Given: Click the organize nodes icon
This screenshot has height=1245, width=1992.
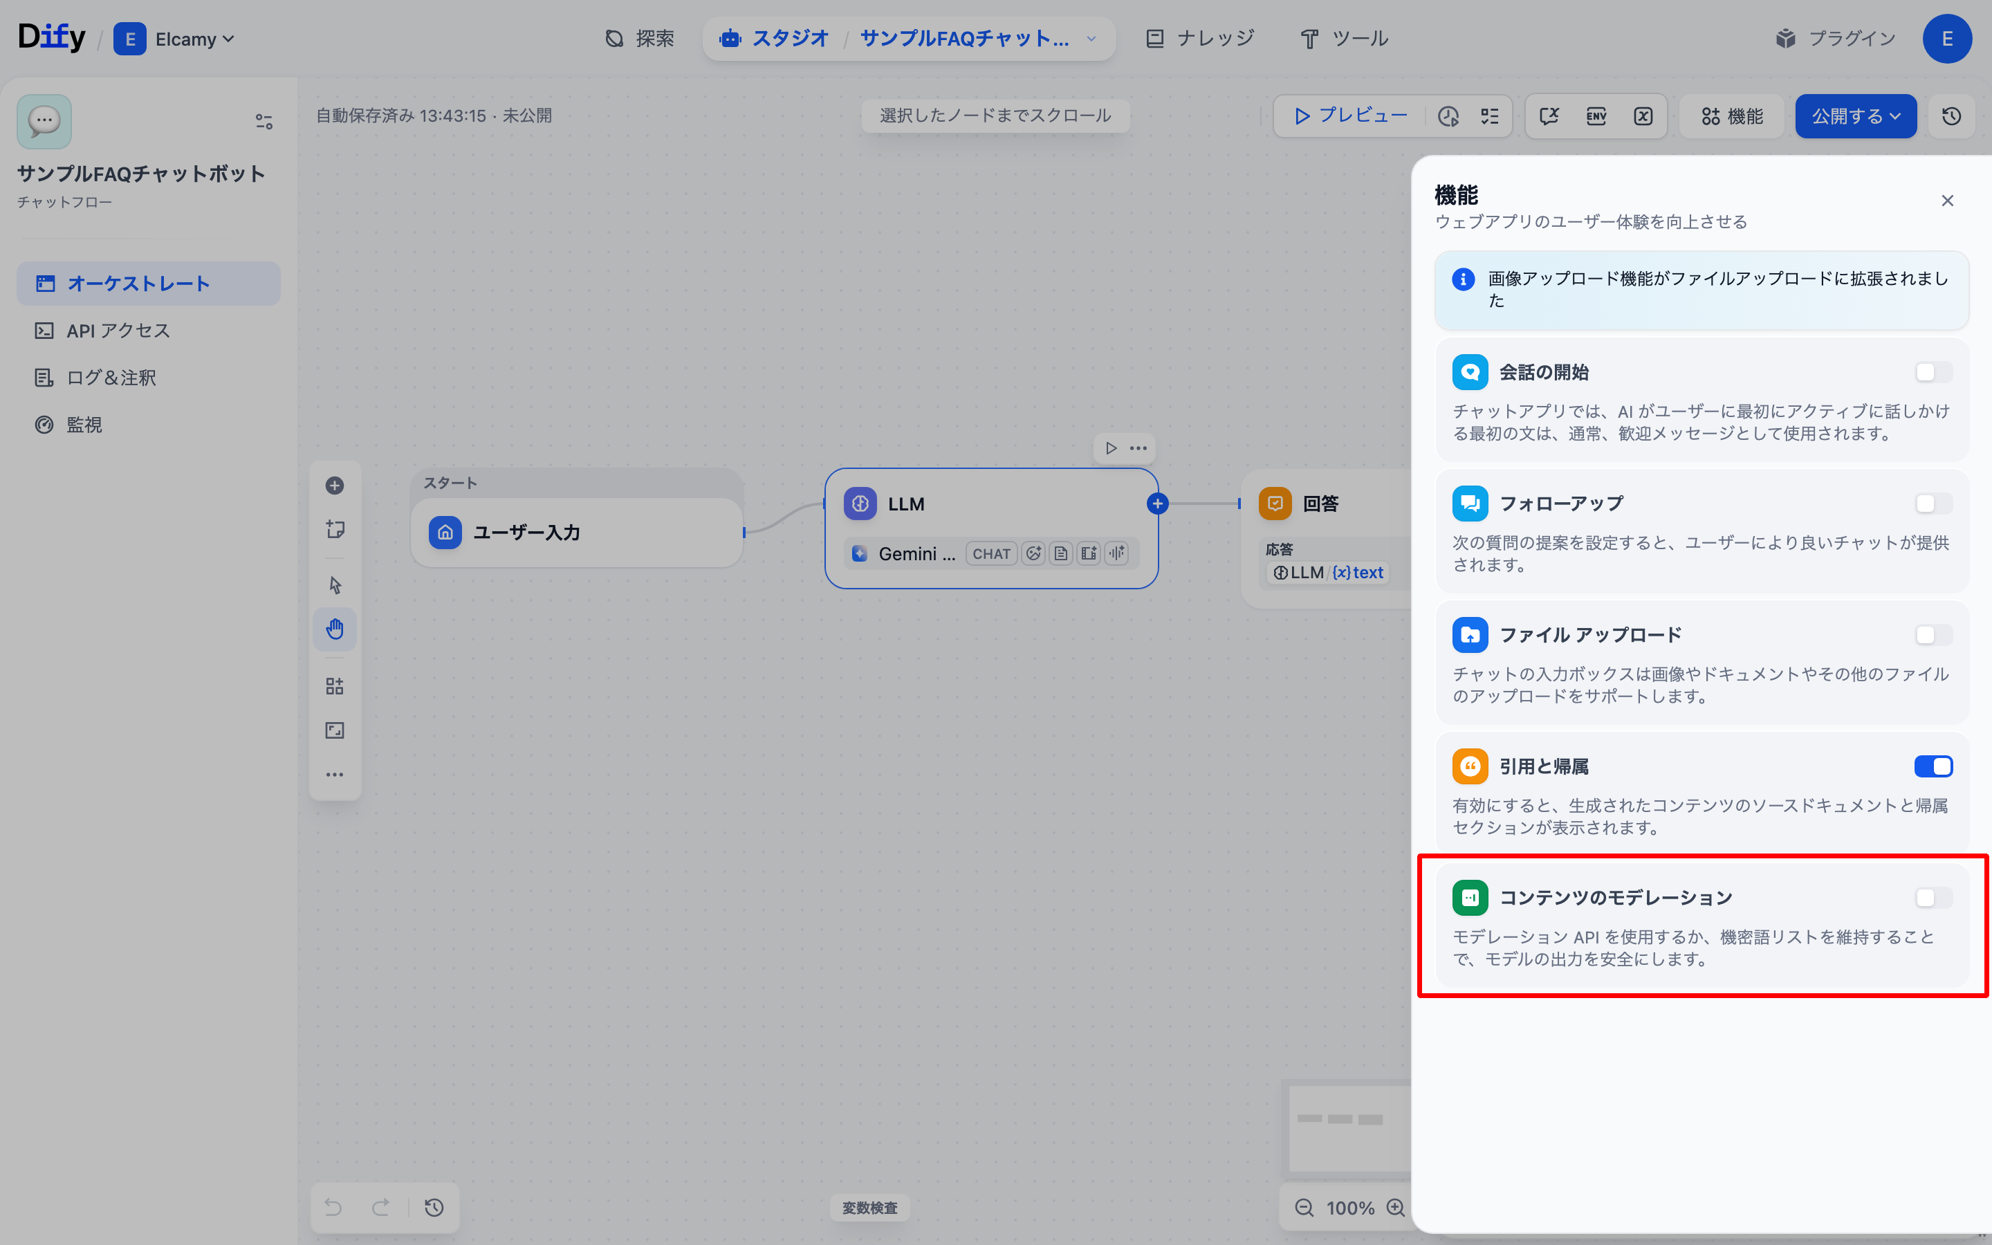Looking at the screenshot, I should [x=334, y=686].
